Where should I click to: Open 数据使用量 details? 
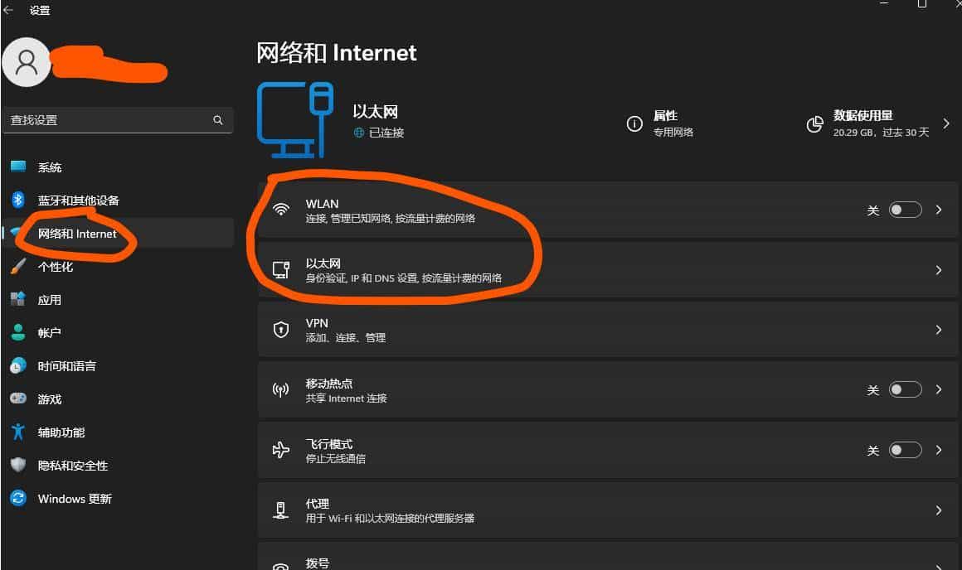click(879, 123)
